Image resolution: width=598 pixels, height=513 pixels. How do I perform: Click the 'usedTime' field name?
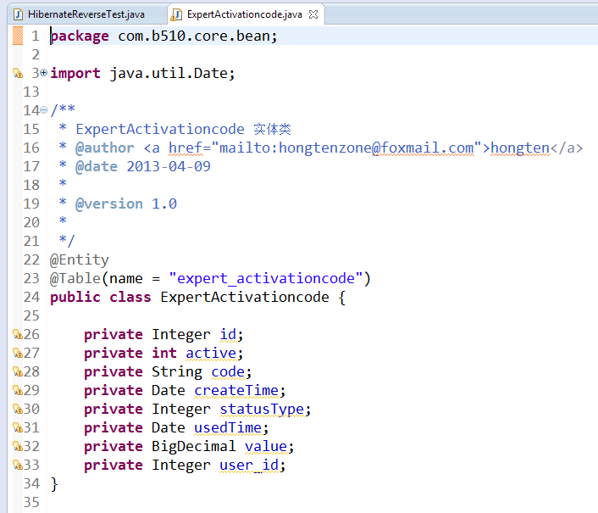[228, 428]
